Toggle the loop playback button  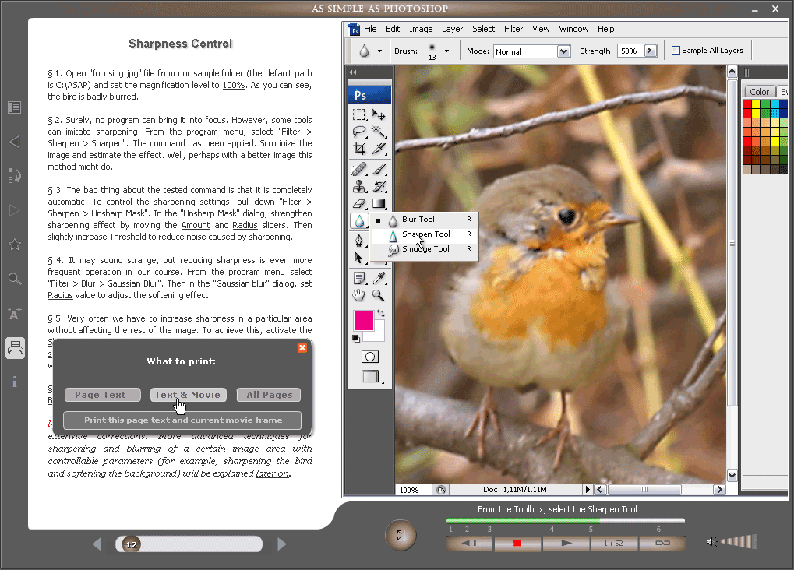tap(662, 544)
